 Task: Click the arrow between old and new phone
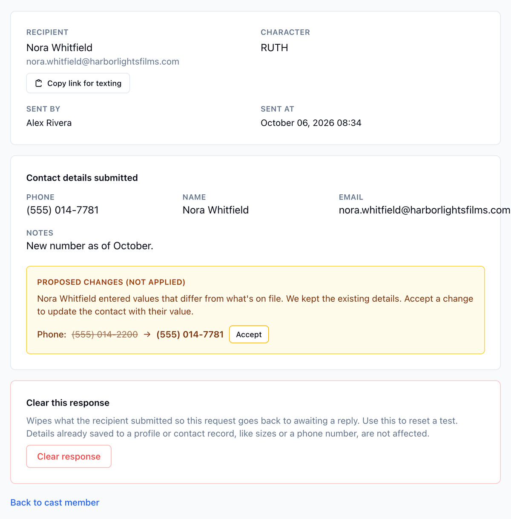pos(147,334)
